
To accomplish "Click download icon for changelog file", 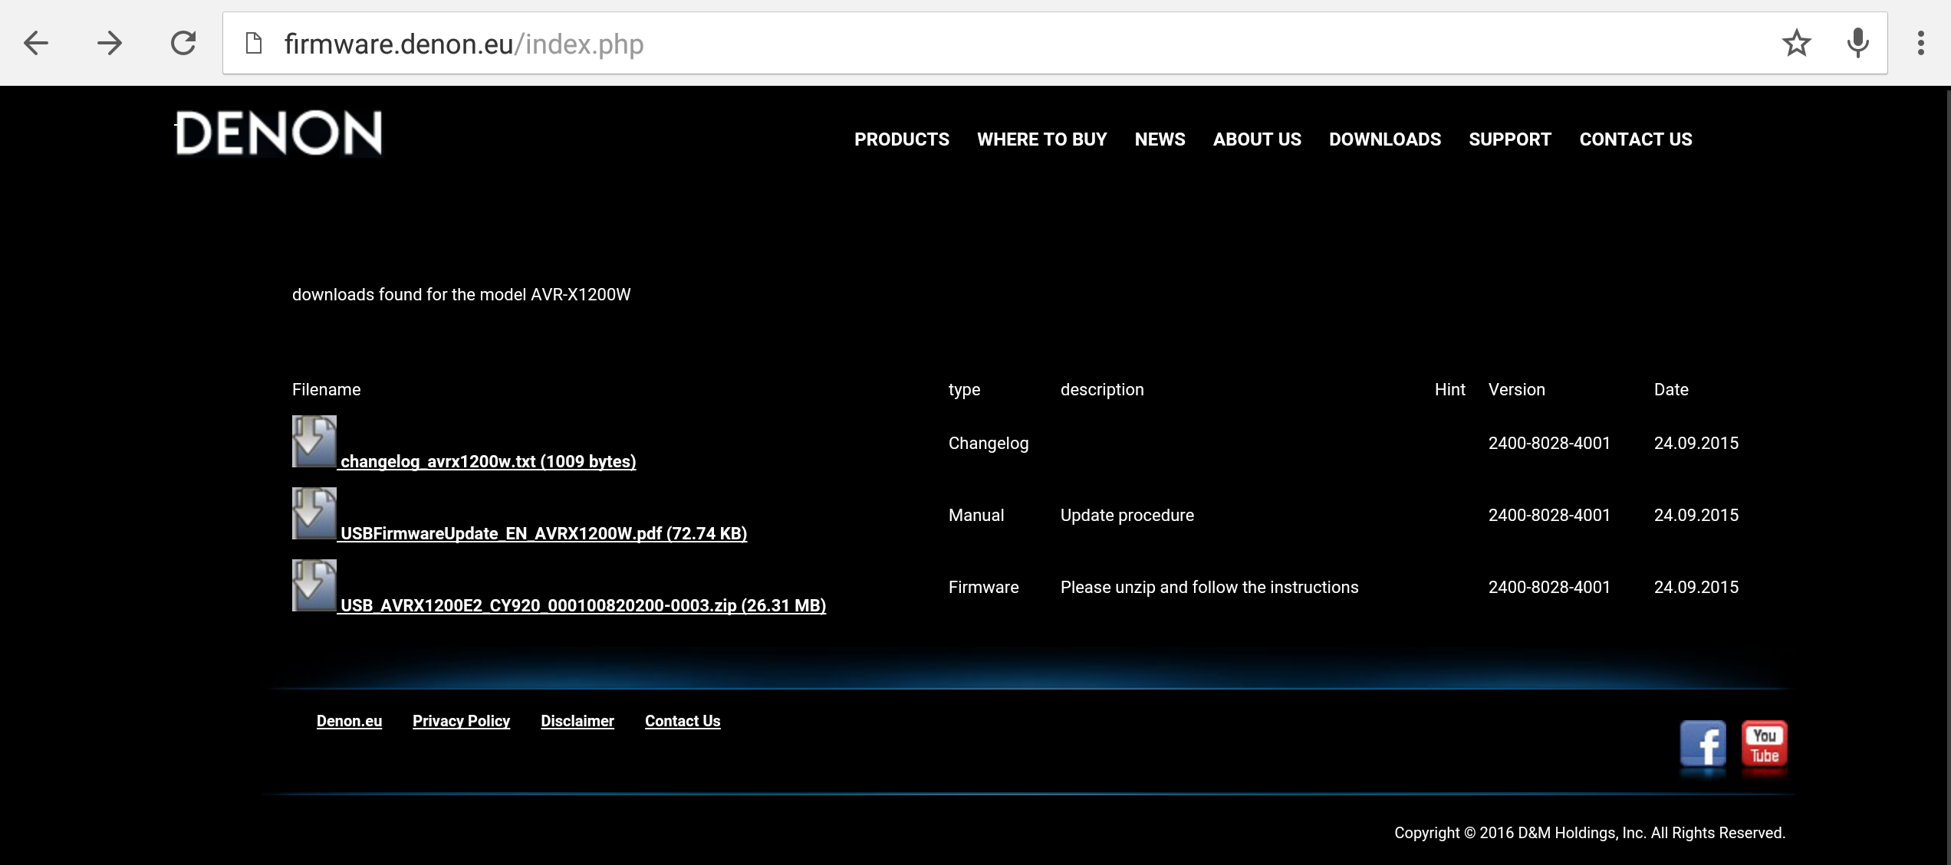I will (x=314, y=441).
